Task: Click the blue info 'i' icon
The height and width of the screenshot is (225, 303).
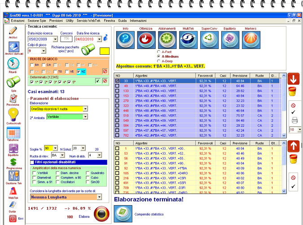Action: pos(105,38)
